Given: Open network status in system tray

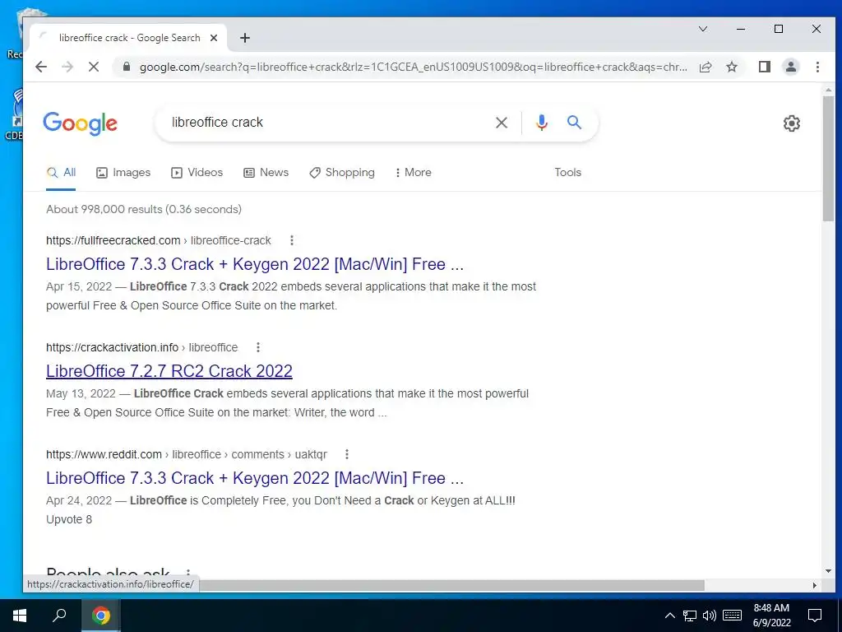Looking at the screenshot, I should click(x=690, y=616).
